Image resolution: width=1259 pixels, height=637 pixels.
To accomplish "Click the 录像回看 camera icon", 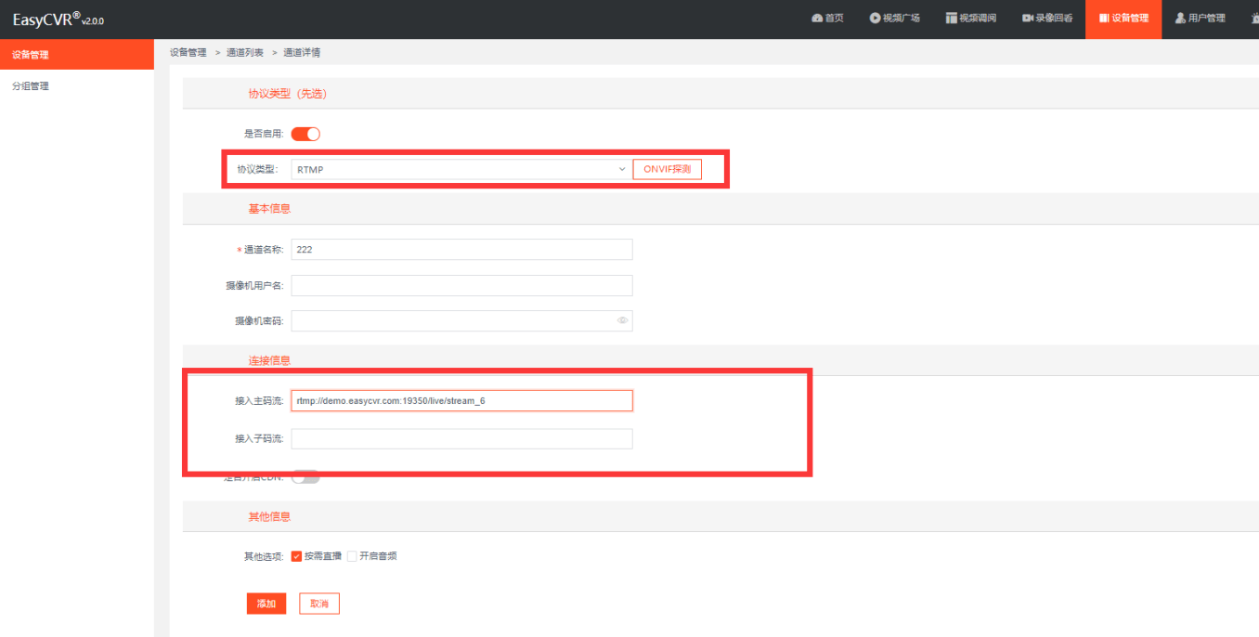I will 1028,19.
